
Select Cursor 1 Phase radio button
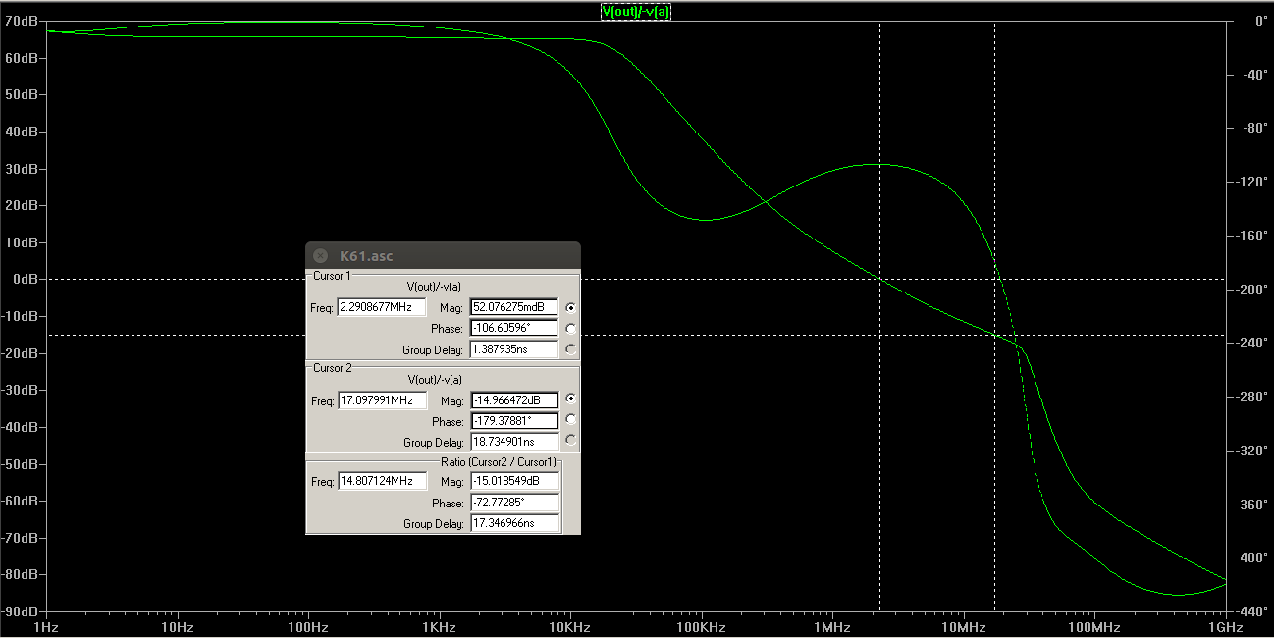tap(571, 329)
